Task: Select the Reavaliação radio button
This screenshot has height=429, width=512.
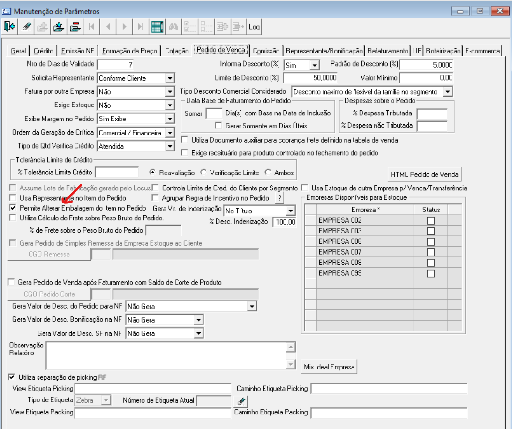Action: pos(152,173)
